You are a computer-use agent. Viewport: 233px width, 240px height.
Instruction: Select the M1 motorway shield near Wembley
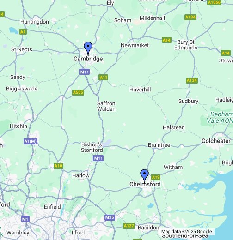pyautogui.click(x=25, y=219)
